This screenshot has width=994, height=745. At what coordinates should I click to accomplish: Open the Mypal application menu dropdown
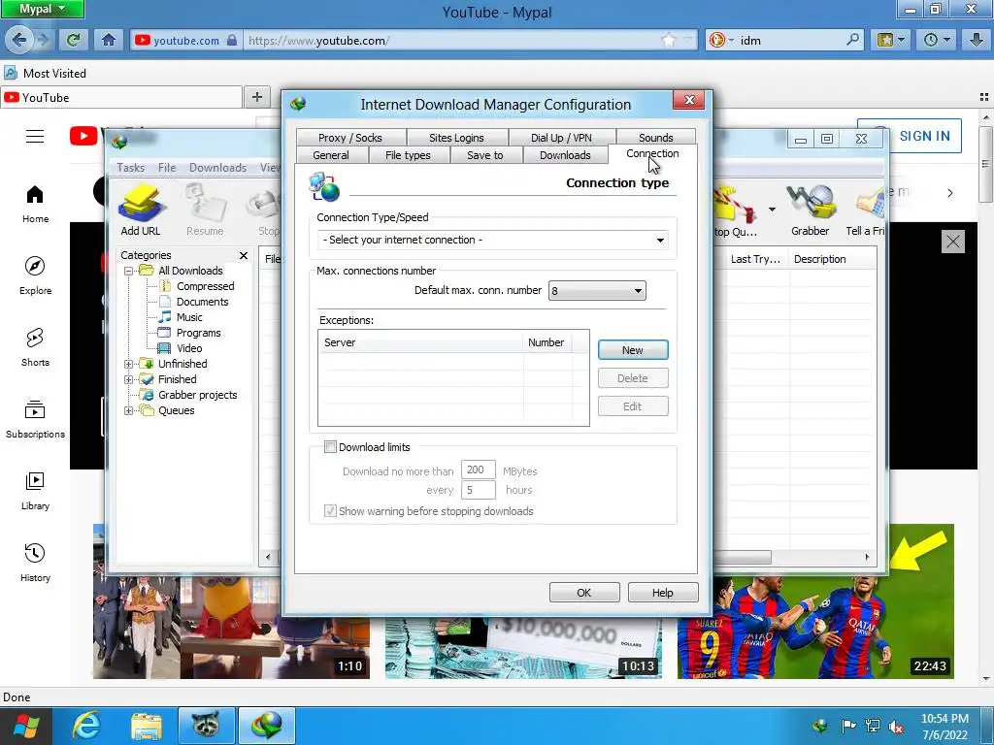pyautogui.click(x=42, y=9)
